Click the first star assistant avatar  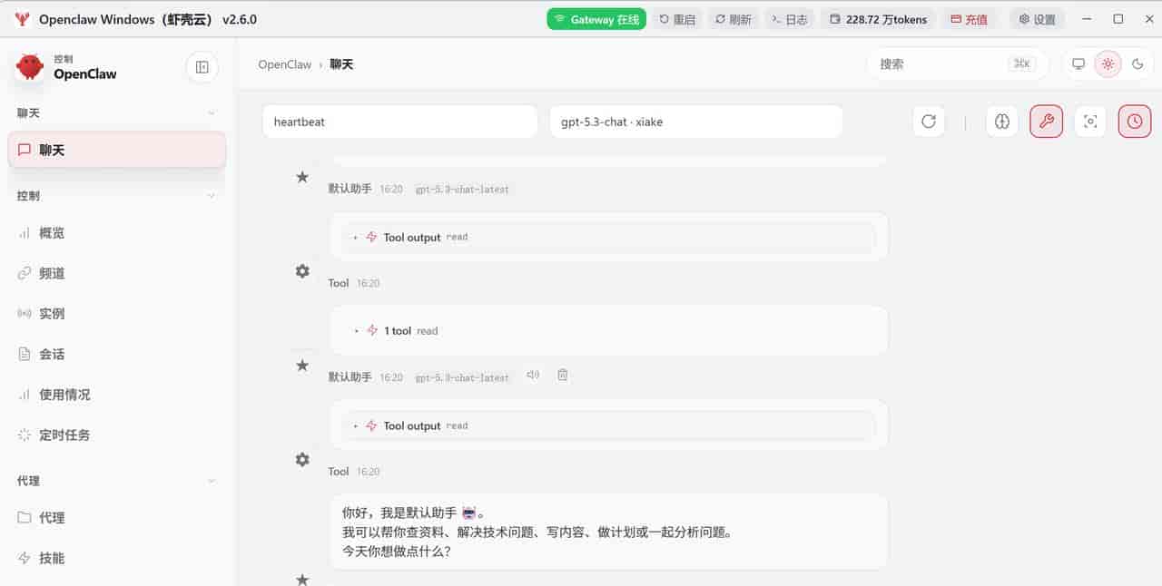point(302,177)
